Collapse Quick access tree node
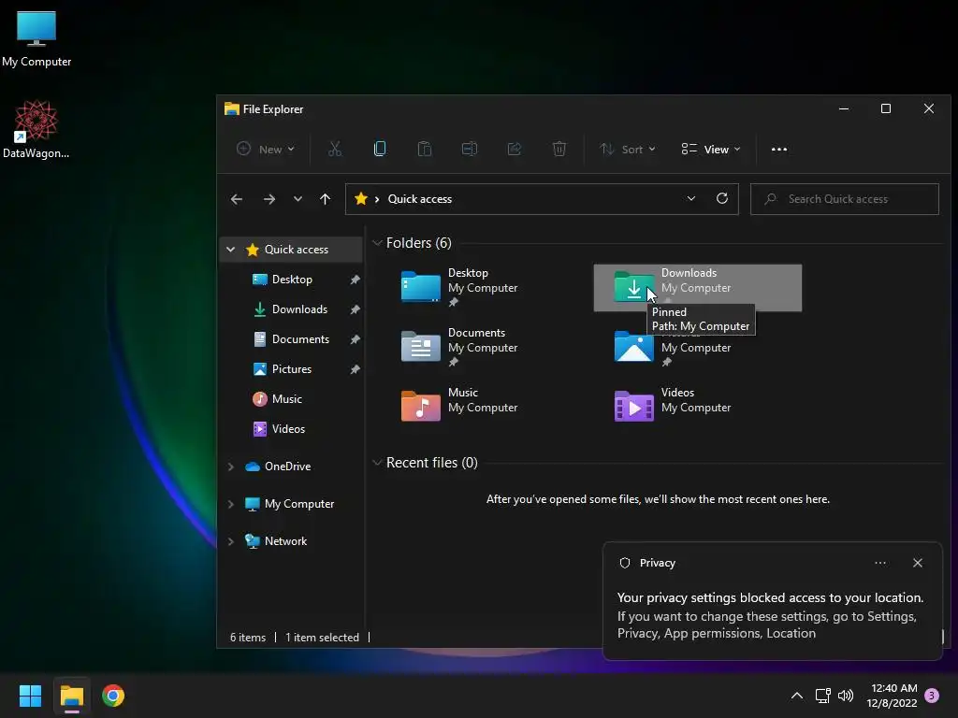958x718 pixels. coord(230,249)
